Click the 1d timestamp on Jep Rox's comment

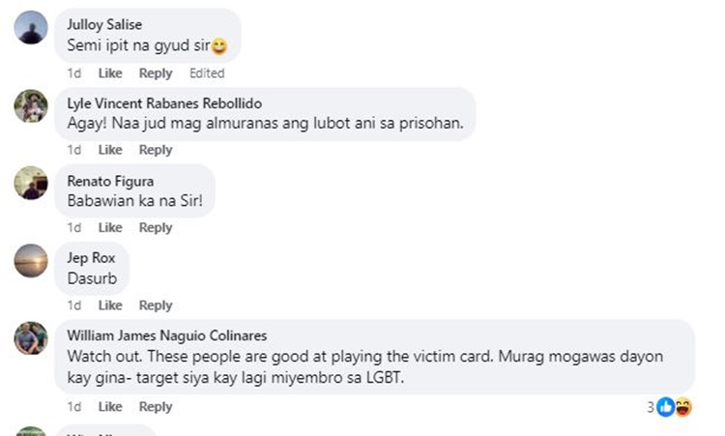click(x=74, y=305)
